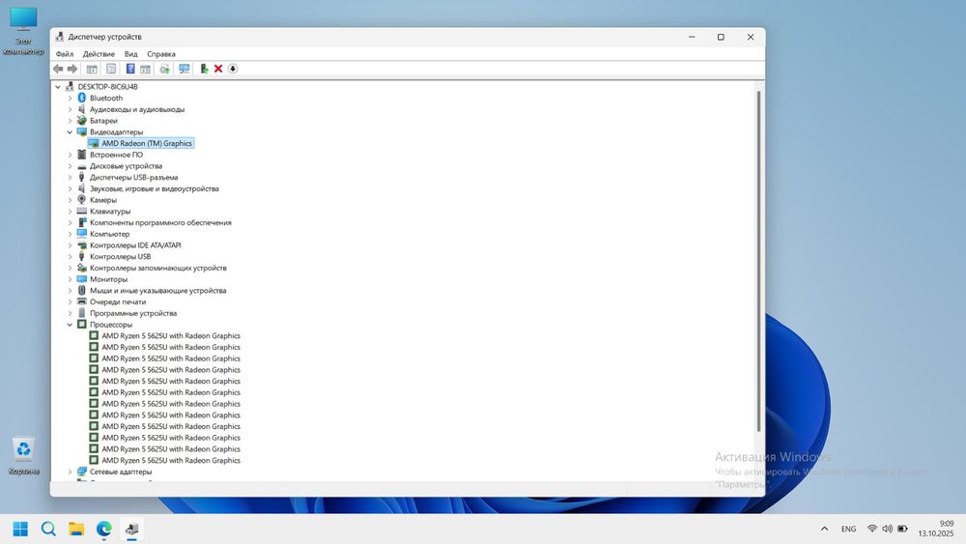The height and width of the screenshot is (544, 966).
Task: Open the Windows Start menu
Action: (20, 530)
